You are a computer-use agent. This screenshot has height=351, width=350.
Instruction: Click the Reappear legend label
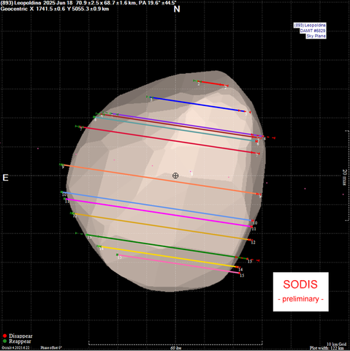pyautogui.click(x=20, y=341)
